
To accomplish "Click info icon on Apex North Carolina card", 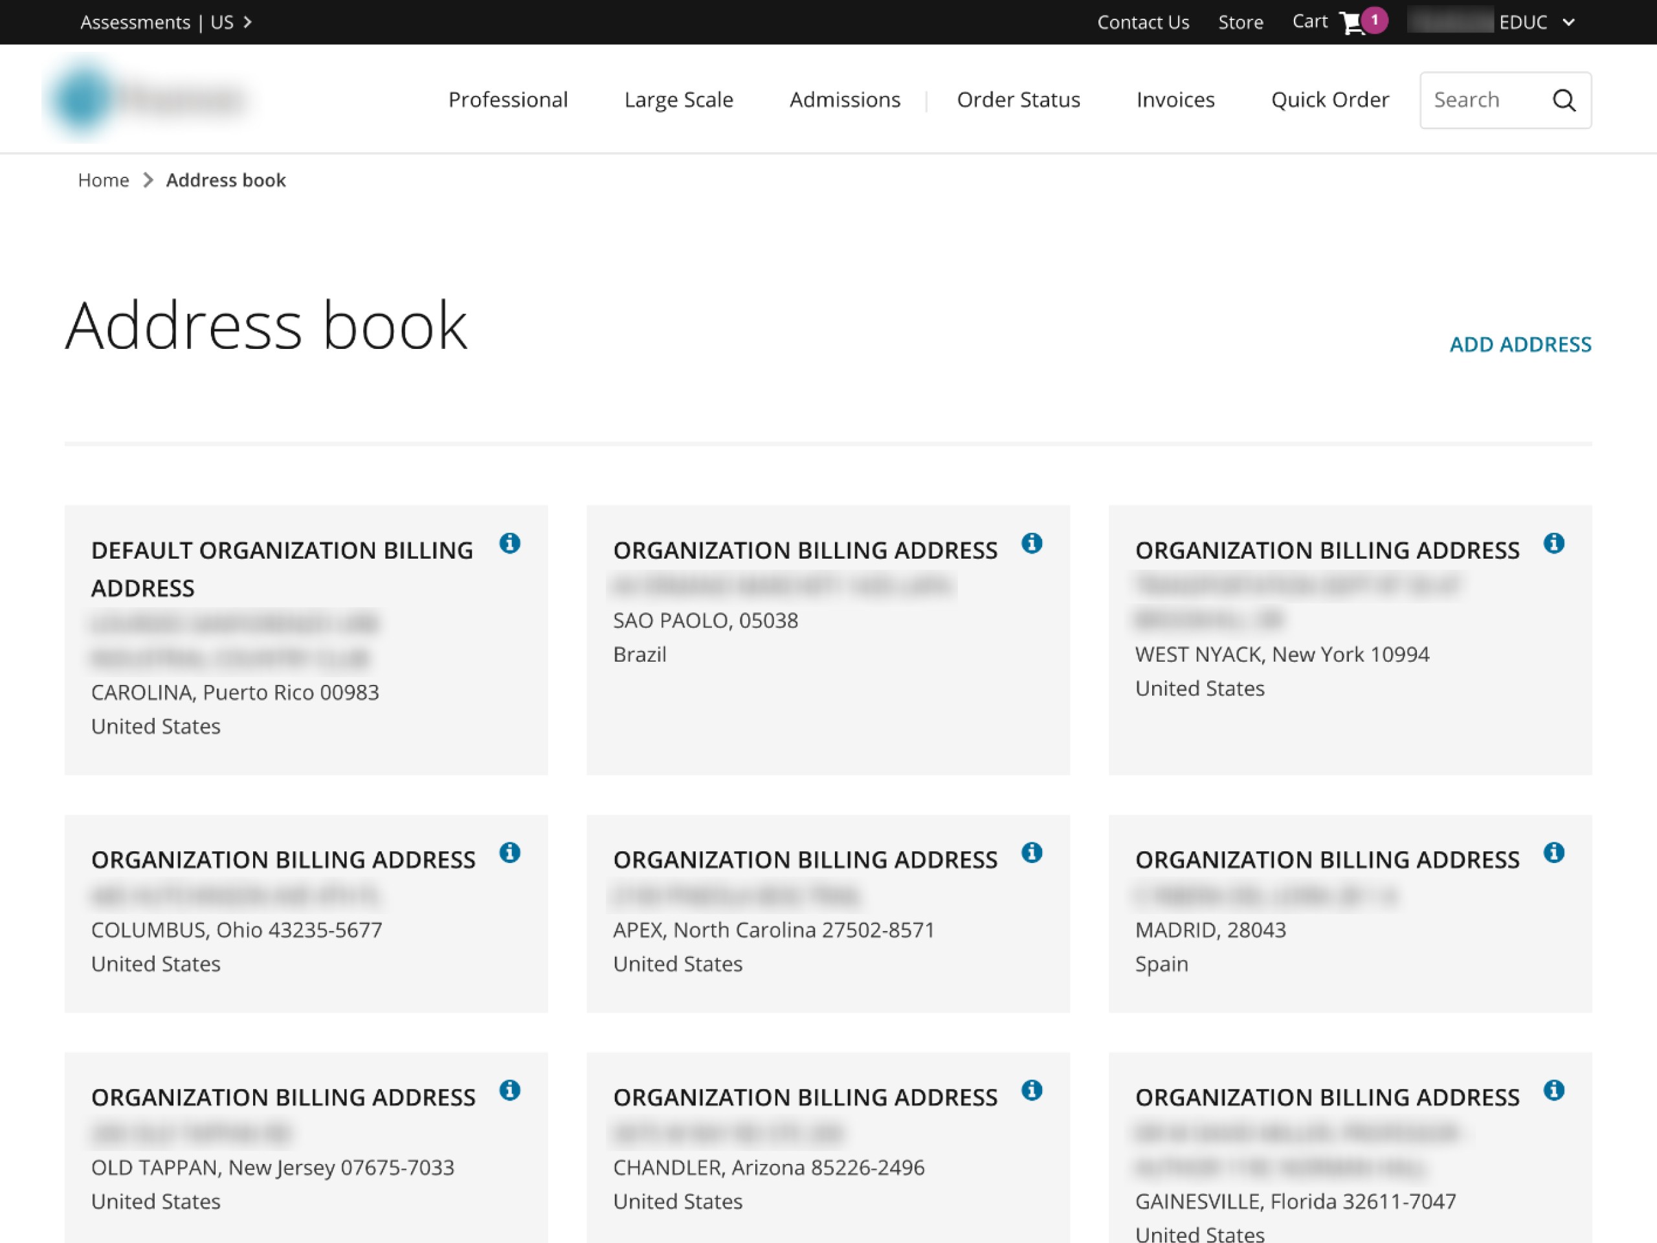I will coord(1032,853).
